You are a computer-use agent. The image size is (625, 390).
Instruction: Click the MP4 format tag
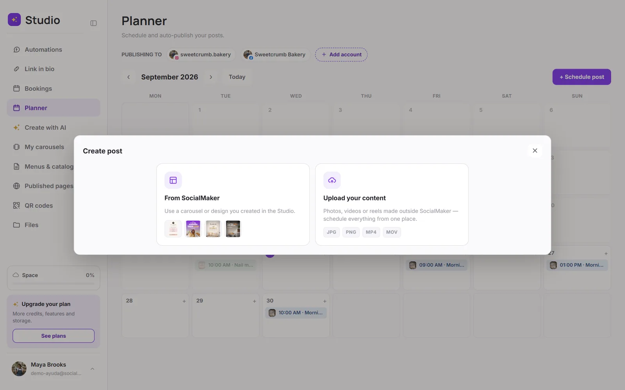pyautogui.click(x=371, y=232)
